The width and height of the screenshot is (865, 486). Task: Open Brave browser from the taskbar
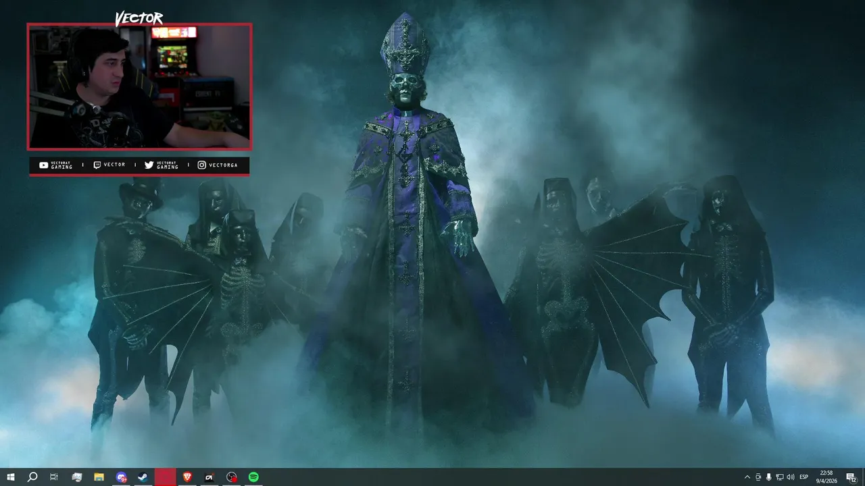pos(187,477)
